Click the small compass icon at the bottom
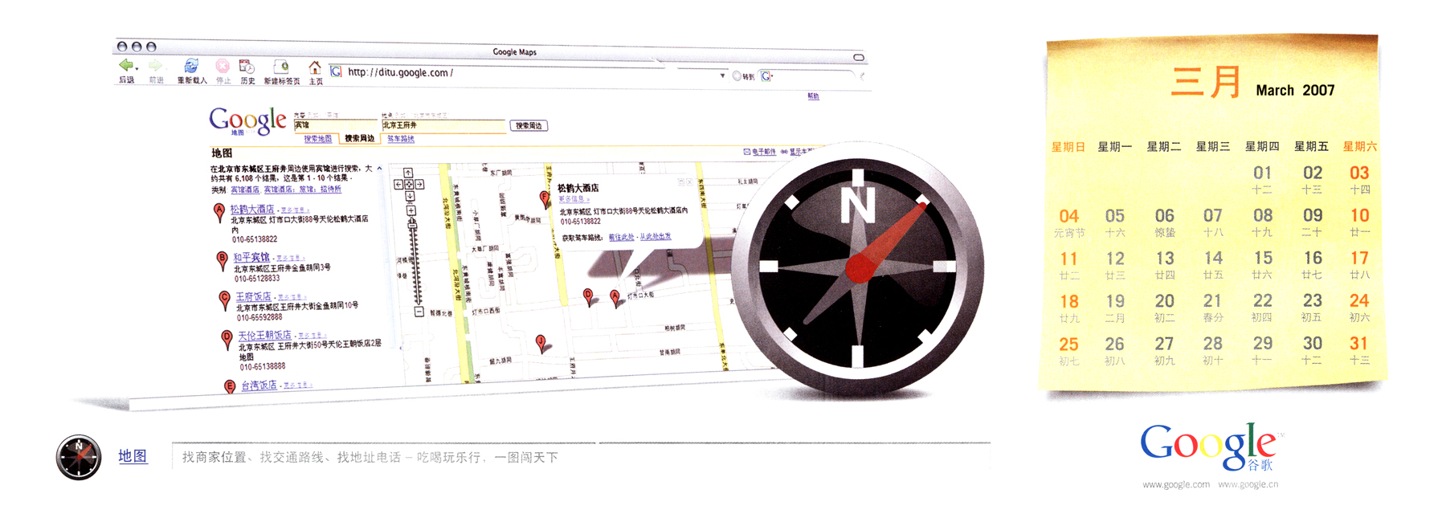 click(x=79, y=457)
